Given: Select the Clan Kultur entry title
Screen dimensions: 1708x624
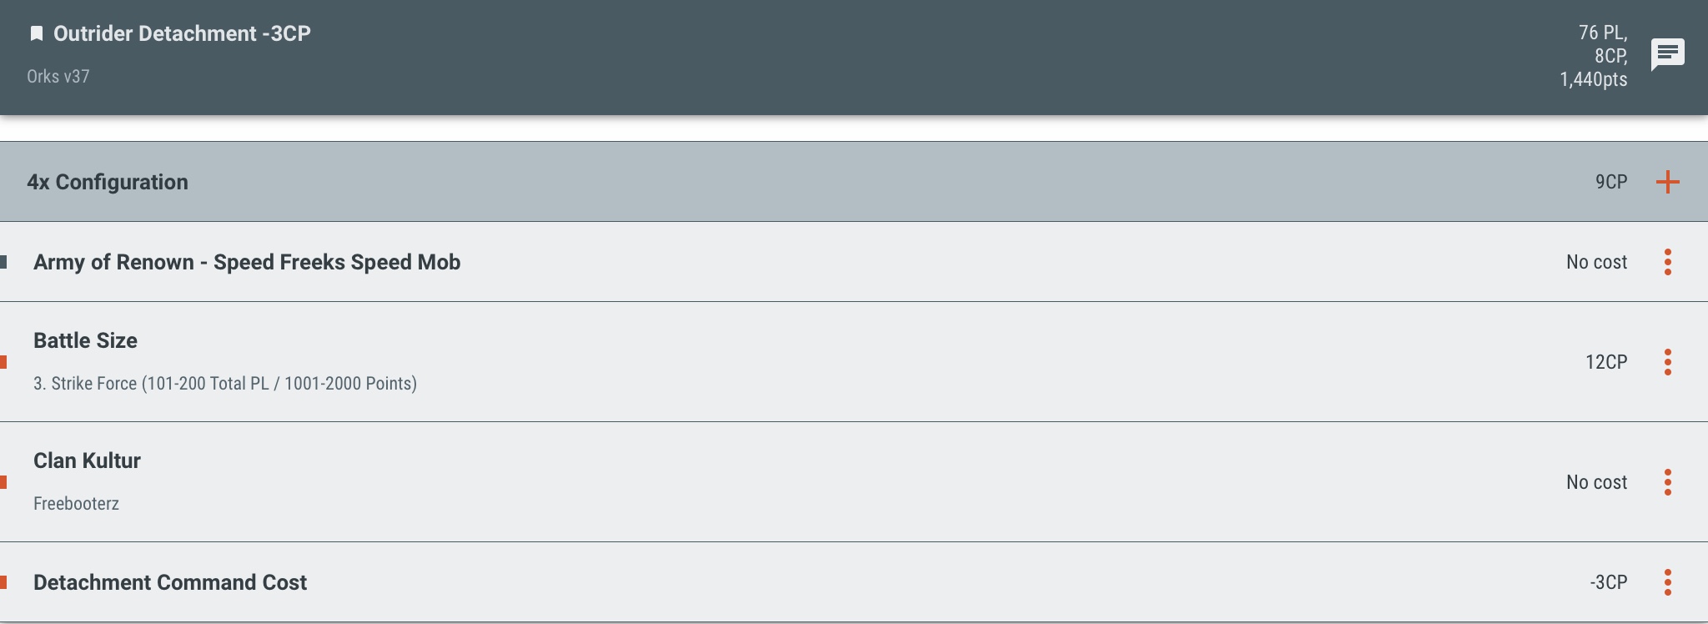Looking at the screenshot, I should click(87, 460).
